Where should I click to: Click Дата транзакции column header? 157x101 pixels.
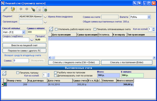tap(64, 35)
